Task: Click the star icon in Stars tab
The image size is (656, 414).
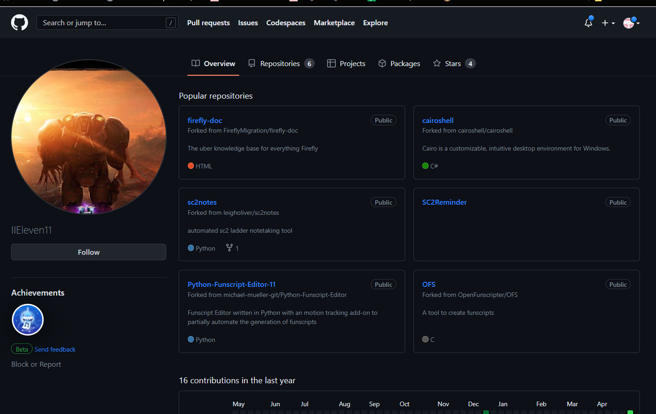Action: [437, 63]
